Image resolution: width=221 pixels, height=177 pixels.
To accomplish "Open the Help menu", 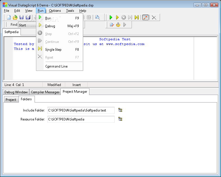I will [83, 11].
